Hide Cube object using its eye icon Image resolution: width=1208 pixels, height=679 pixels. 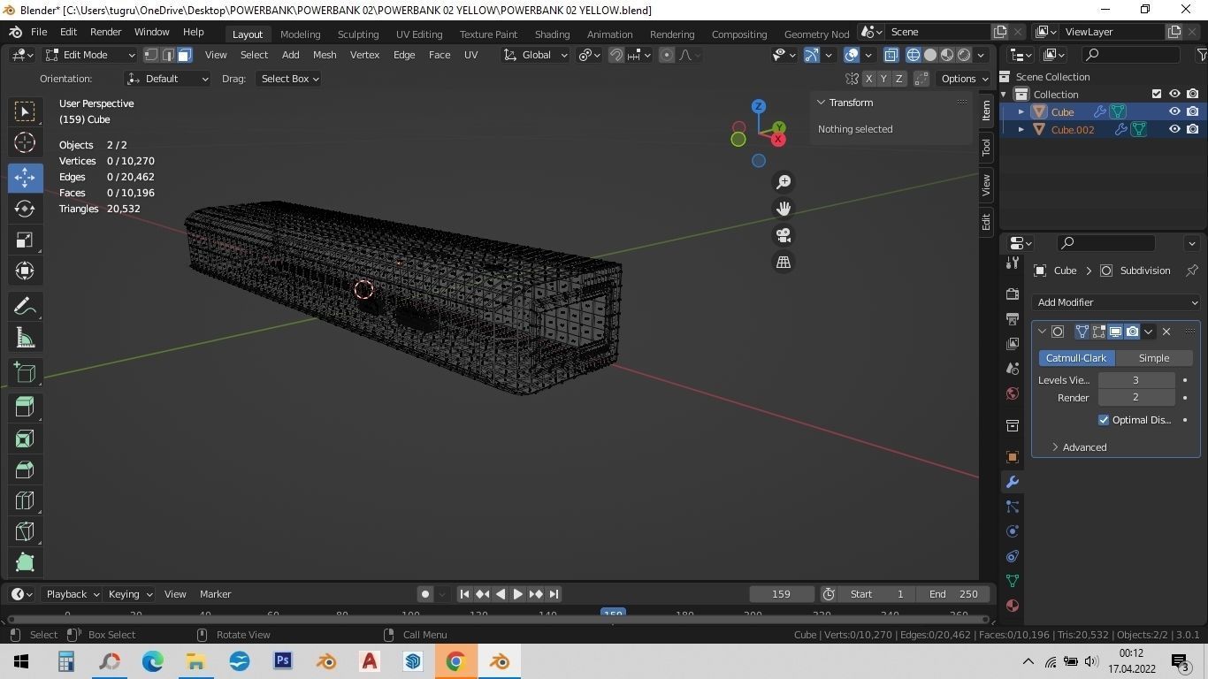click(x=1174, y=111)
